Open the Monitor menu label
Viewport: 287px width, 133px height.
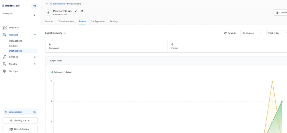click(x=13, y=64)
